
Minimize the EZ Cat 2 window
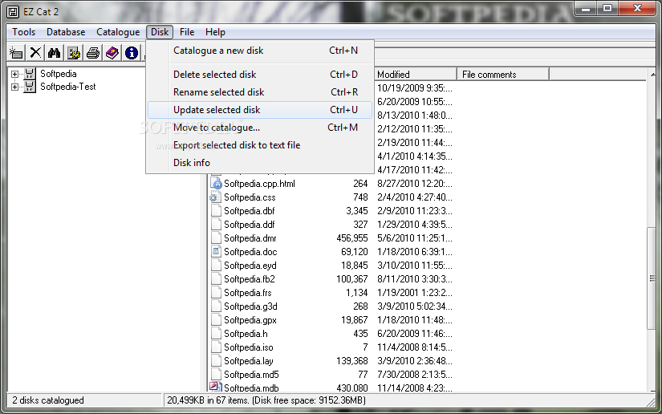click(586, 8)
